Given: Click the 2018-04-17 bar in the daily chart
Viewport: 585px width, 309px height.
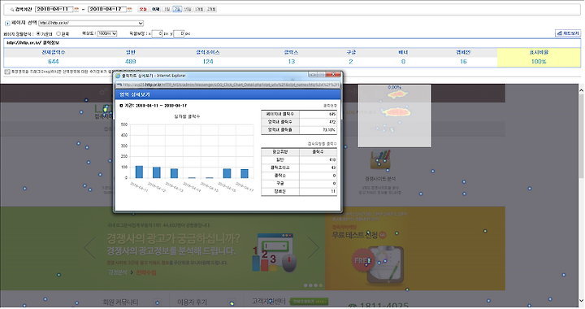Looking at the screenshot, I should [x=245, y=173].
